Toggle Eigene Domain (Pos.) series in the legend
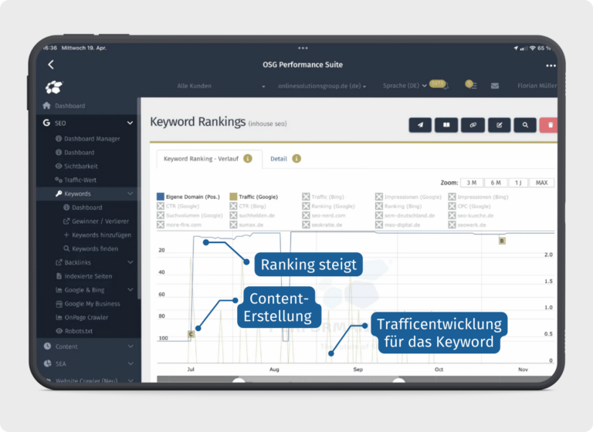The width and height of the screenshot is (593, 432). coord(188,197)
